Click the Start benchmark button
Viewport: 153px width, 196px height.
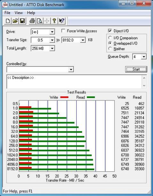136,69
